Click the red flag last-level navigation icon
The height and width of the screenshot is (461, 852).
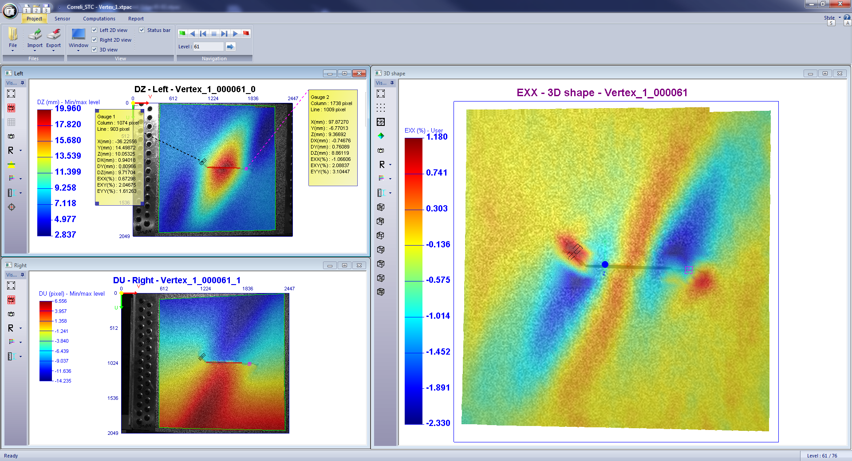[246, 33]
